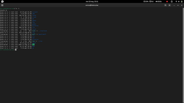Click the highlighted 'tmp' directory name
The image size is (184, 103).
tap(33, 45)
